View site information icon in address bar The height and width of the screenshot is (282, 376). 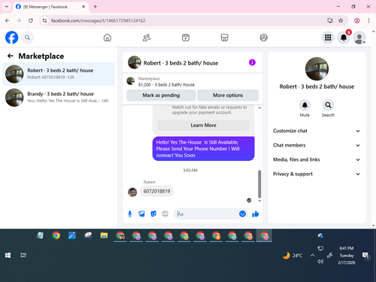44,20
